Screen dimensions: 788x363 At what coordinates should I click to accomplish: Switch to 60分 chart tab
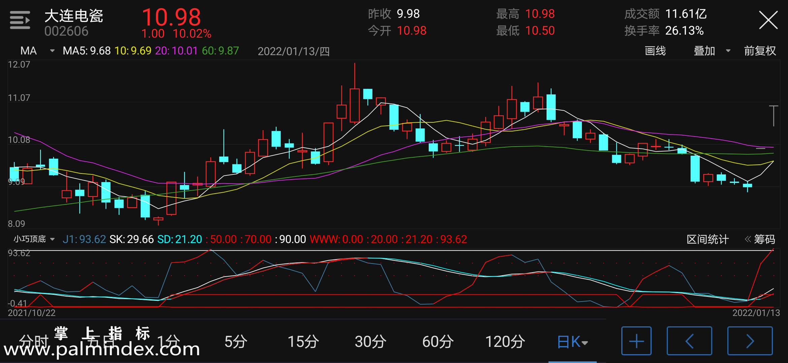[x=438, y=342]
